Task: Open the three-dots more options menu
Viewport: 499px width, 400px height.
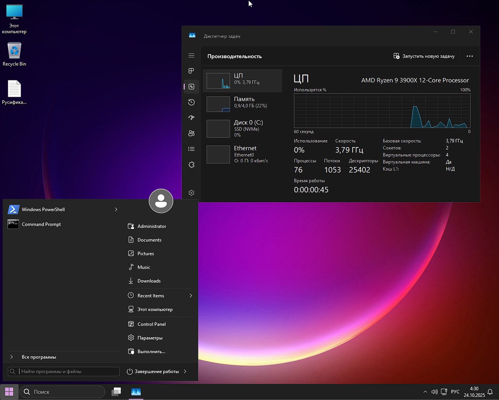Action: click(470, 56)
